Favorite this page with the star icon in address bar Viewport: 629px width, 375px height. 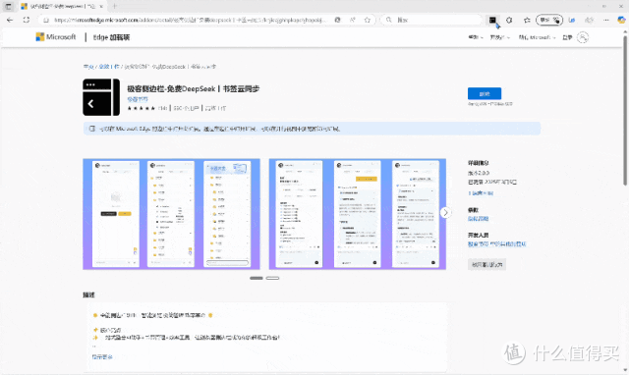(x=367, y=20)
